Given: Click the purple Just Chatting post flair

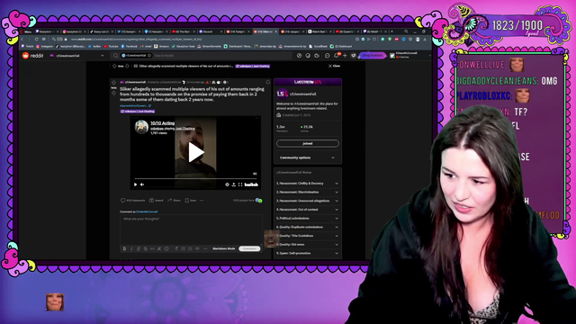Looking at the screenshot, I should [x=138, y=112].
